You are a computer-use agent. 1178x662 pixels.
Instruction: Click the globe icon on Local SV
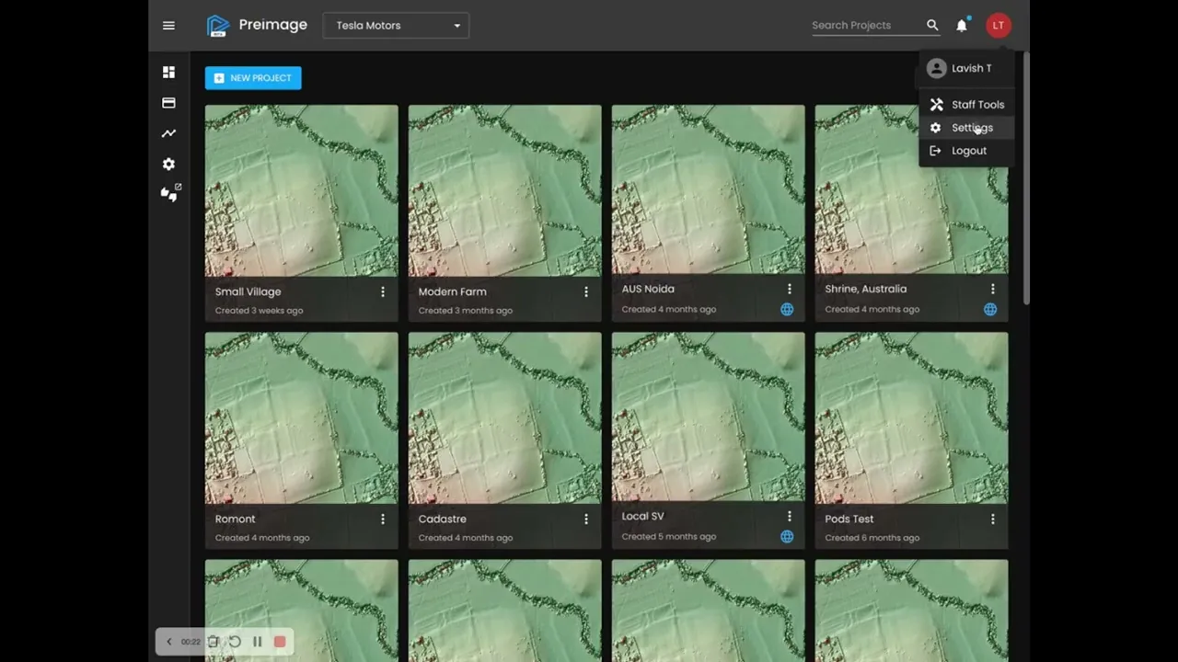click(787, 537)
